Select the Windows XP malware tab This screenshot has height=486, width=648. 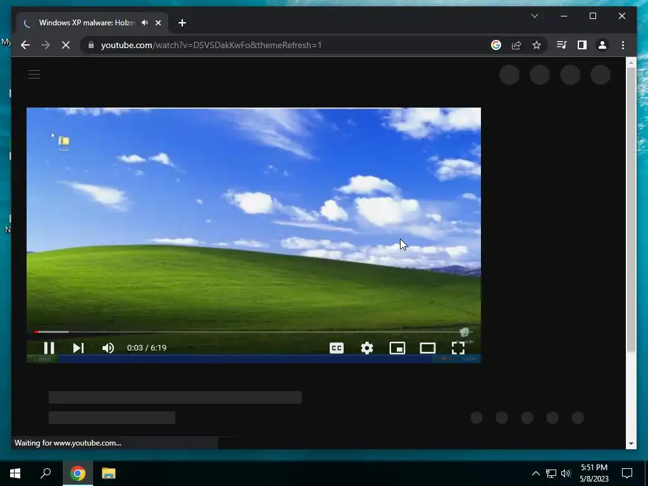[92, 23]
